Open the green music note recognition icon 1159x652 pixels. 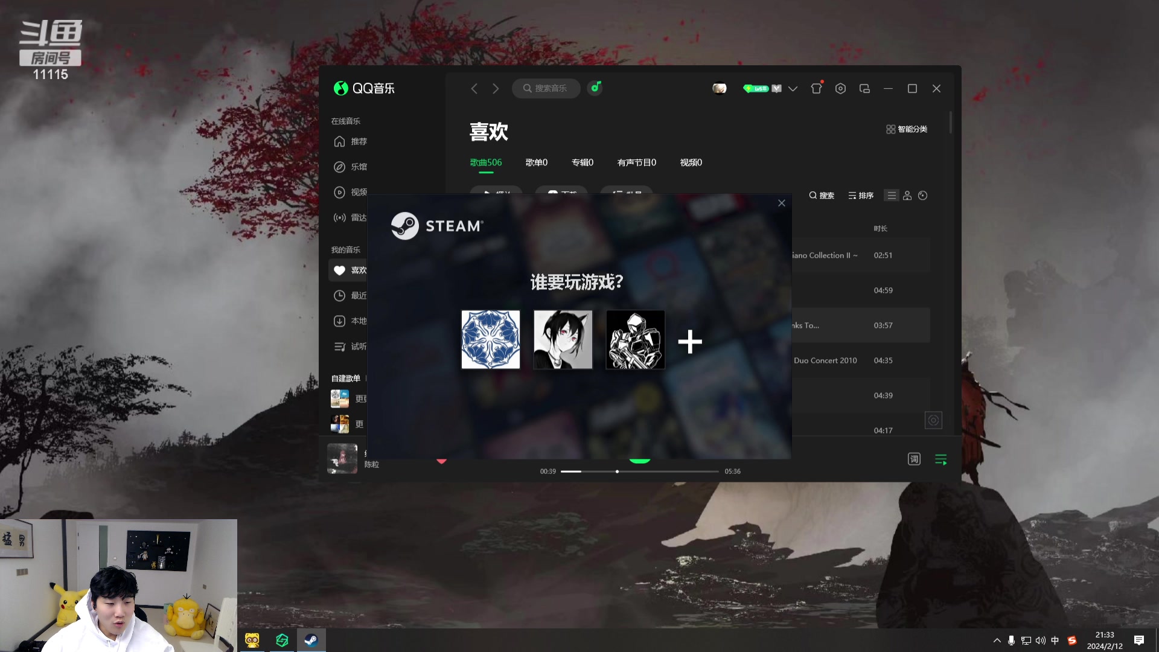click(595, 88)
